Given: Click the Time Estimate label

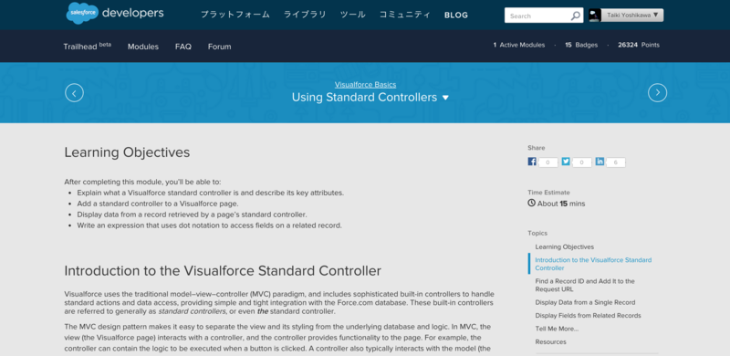Looking at the screenshot, I should click(548, 193).
